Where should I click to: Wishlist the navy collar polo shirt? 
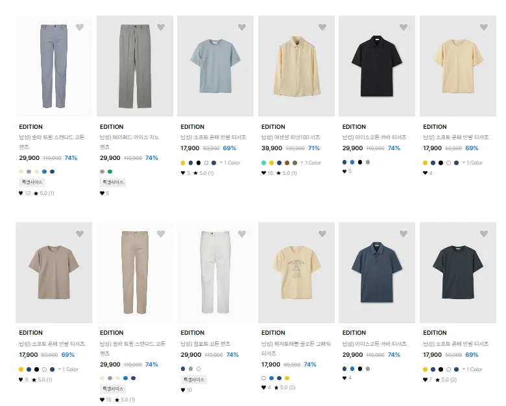click(404, 234)
